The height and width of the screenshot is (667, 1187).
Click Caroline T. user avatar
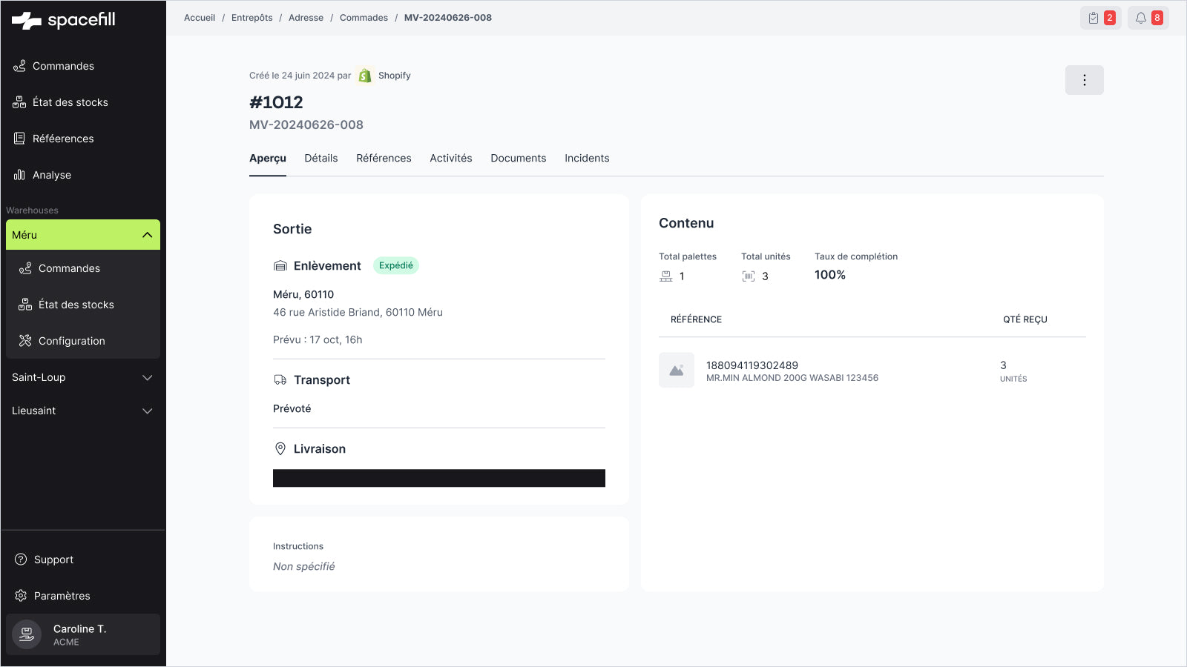click(27, 634)
